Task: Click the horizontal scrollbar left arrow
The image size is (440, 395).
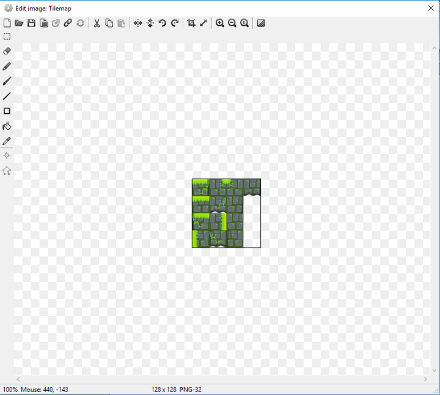Action: click(18, 379)
